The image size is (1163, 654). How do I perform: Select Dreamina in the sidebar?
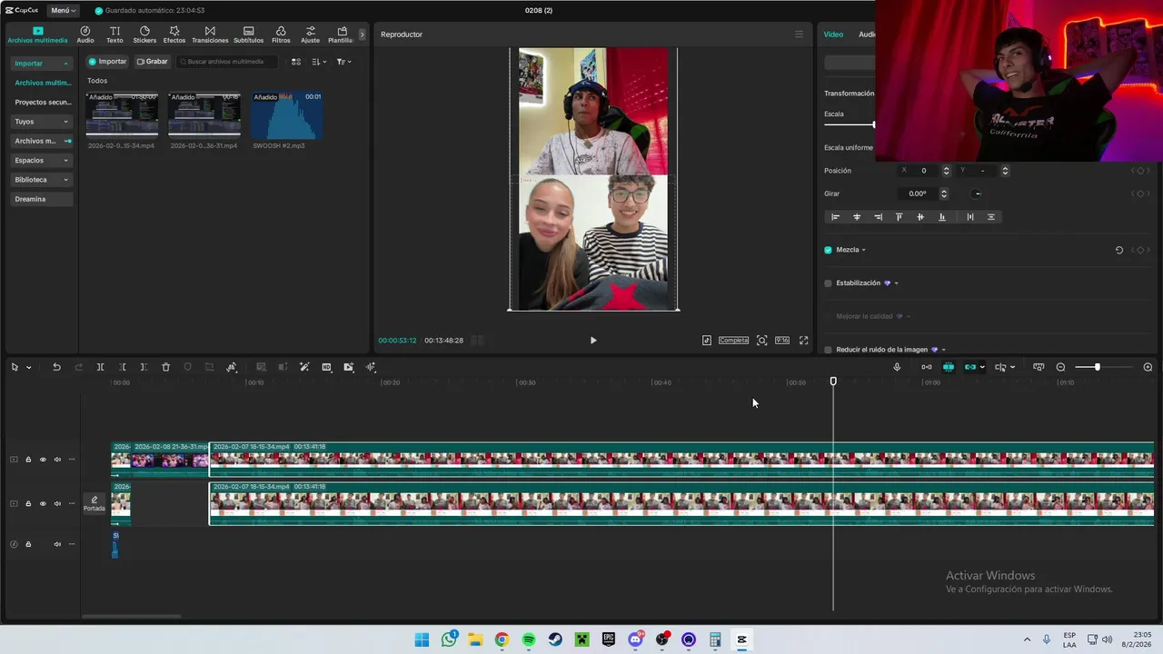[x=42, y=199]
